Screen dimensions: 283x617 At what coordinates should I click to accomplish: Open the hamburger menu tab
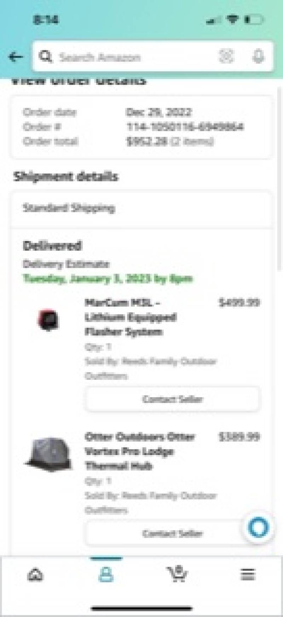point(248,574)
